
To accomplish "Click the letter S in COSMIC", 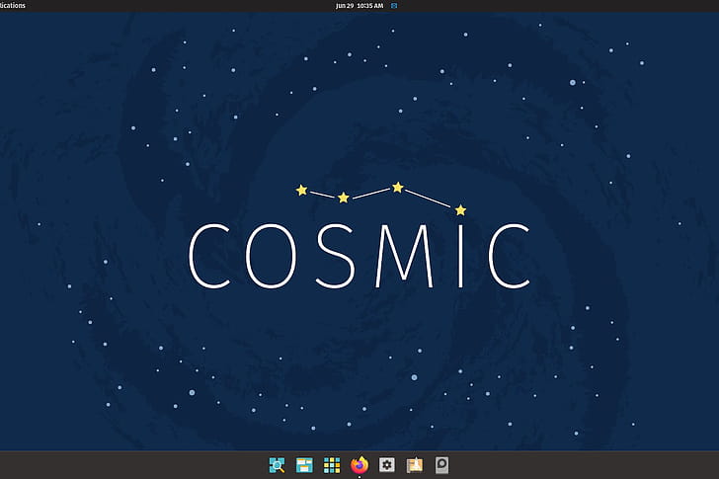I will coord(336,257).
